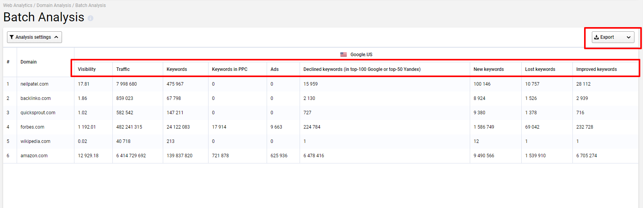Viewport: 643px width, 208px height.
Task: Select quicksprout.com keywords value 147 211
Action: pos(175,113)
